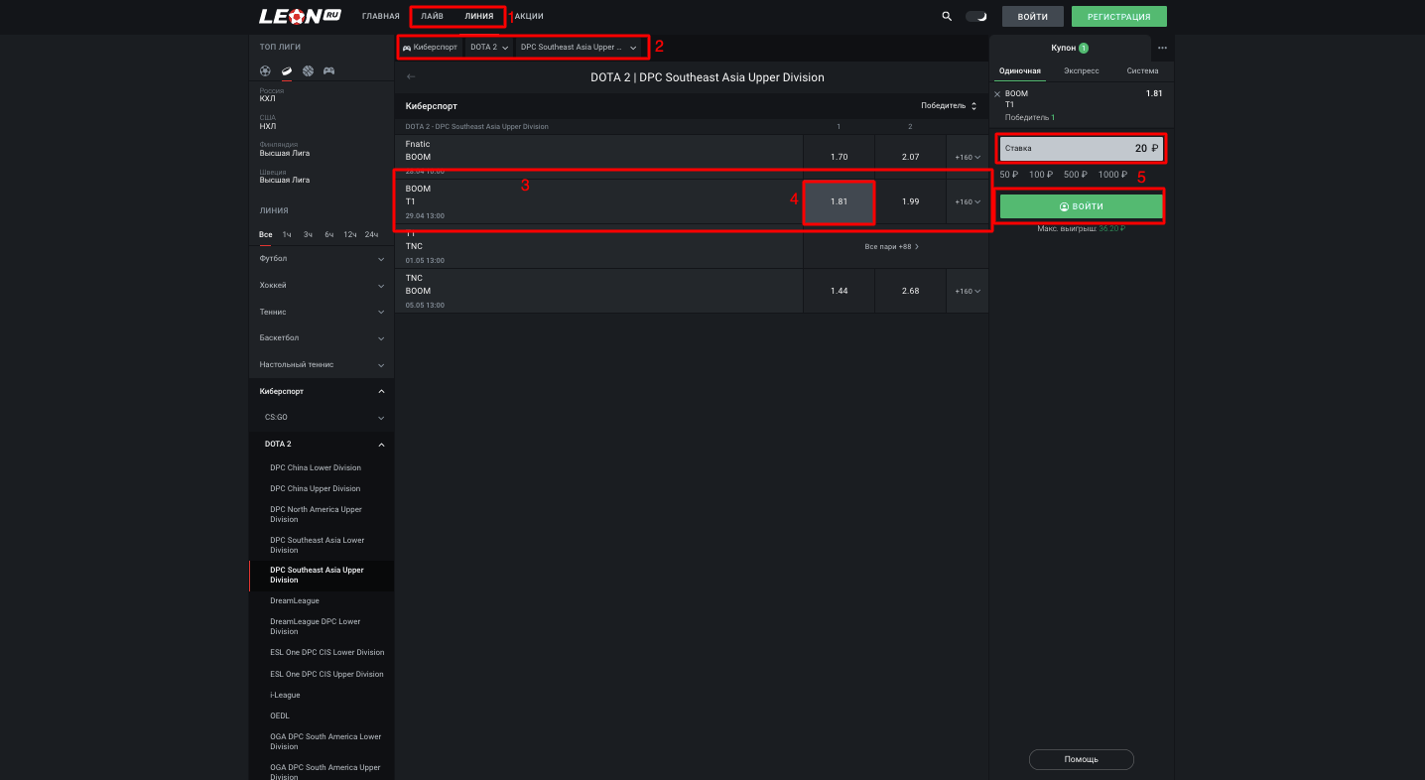
Task: Open the Акции menu item
Action: [529, 16]
